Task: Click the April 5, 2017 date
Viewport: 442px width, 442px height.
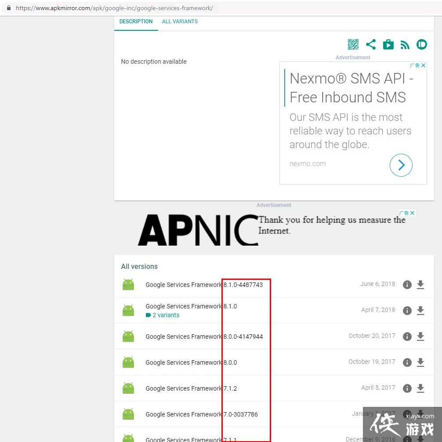Action: [x=378, y=388]
